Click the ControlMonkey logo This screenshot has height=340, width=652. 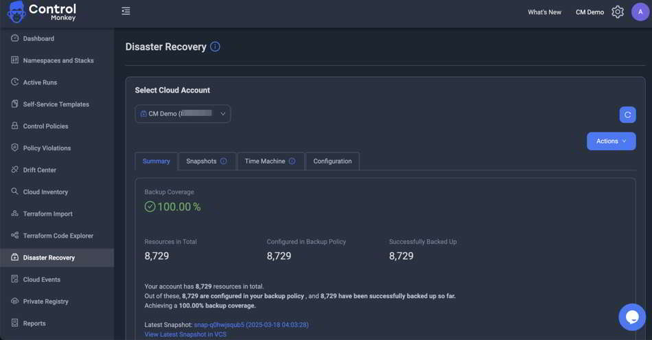[43, 12]
